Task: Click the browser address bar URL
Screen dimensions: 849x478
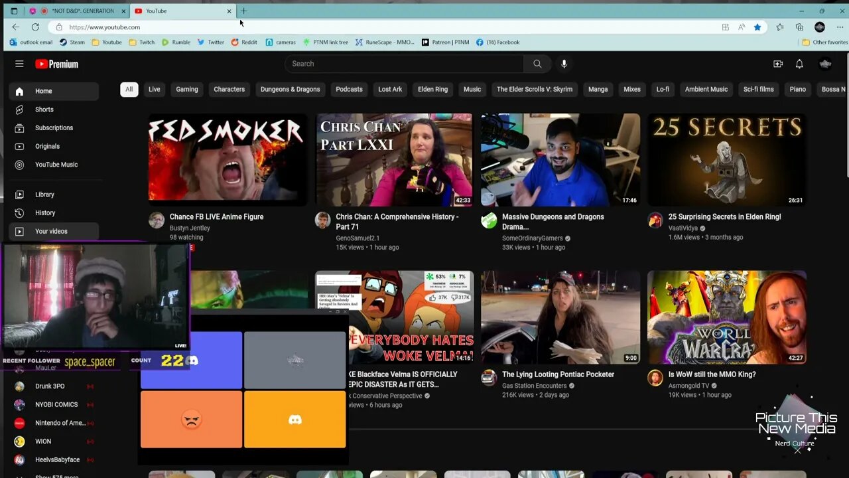Action: point(105,27)
